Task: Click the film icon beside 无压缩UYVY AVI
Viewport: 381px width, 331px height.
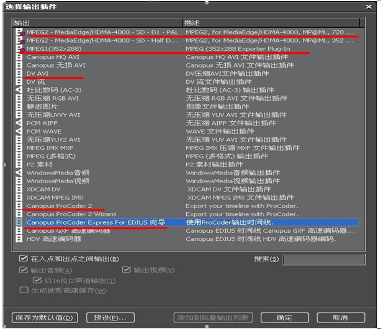Action: click(x=19, y=115)
